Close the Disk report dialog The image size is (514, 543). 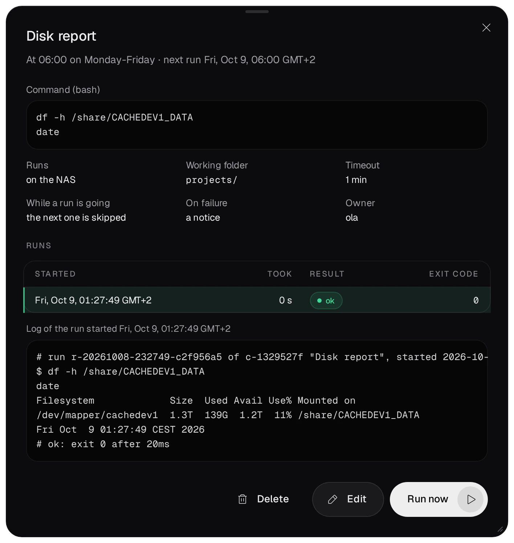pyautogui.click(x=486, y=28)
